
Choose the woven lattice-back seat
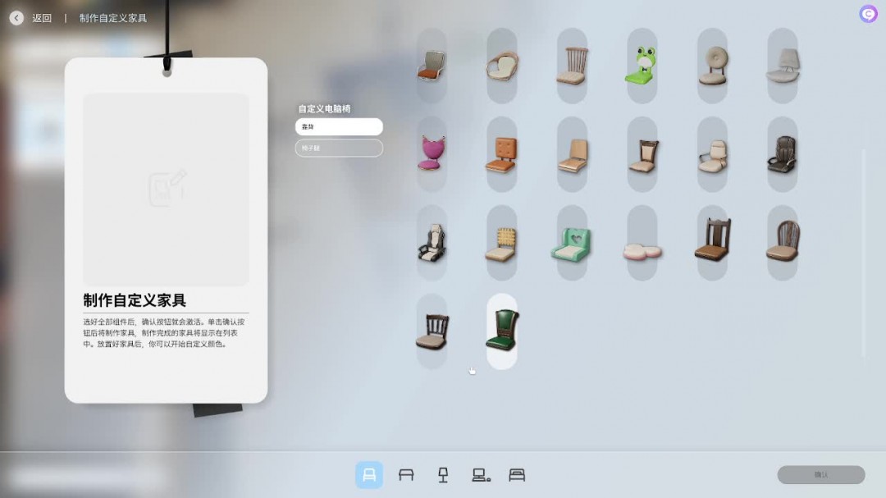pos(502,243)
